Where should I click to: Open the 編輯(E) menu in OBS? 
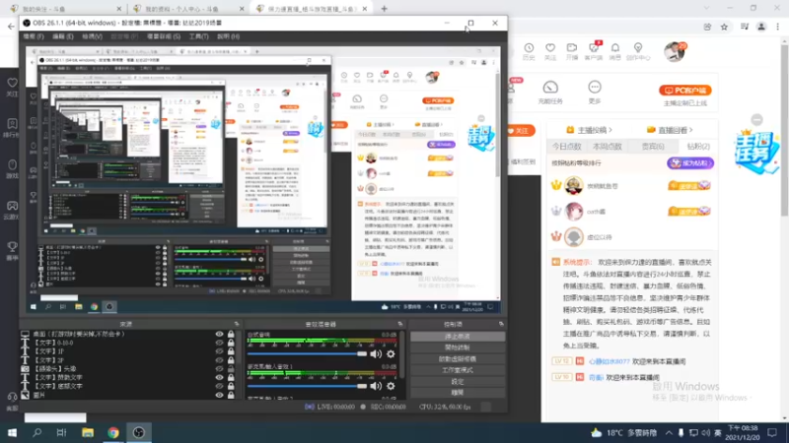(x=63, y=36)
